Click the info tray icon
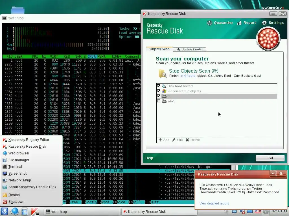289x216 pixels. click(265, 211)
